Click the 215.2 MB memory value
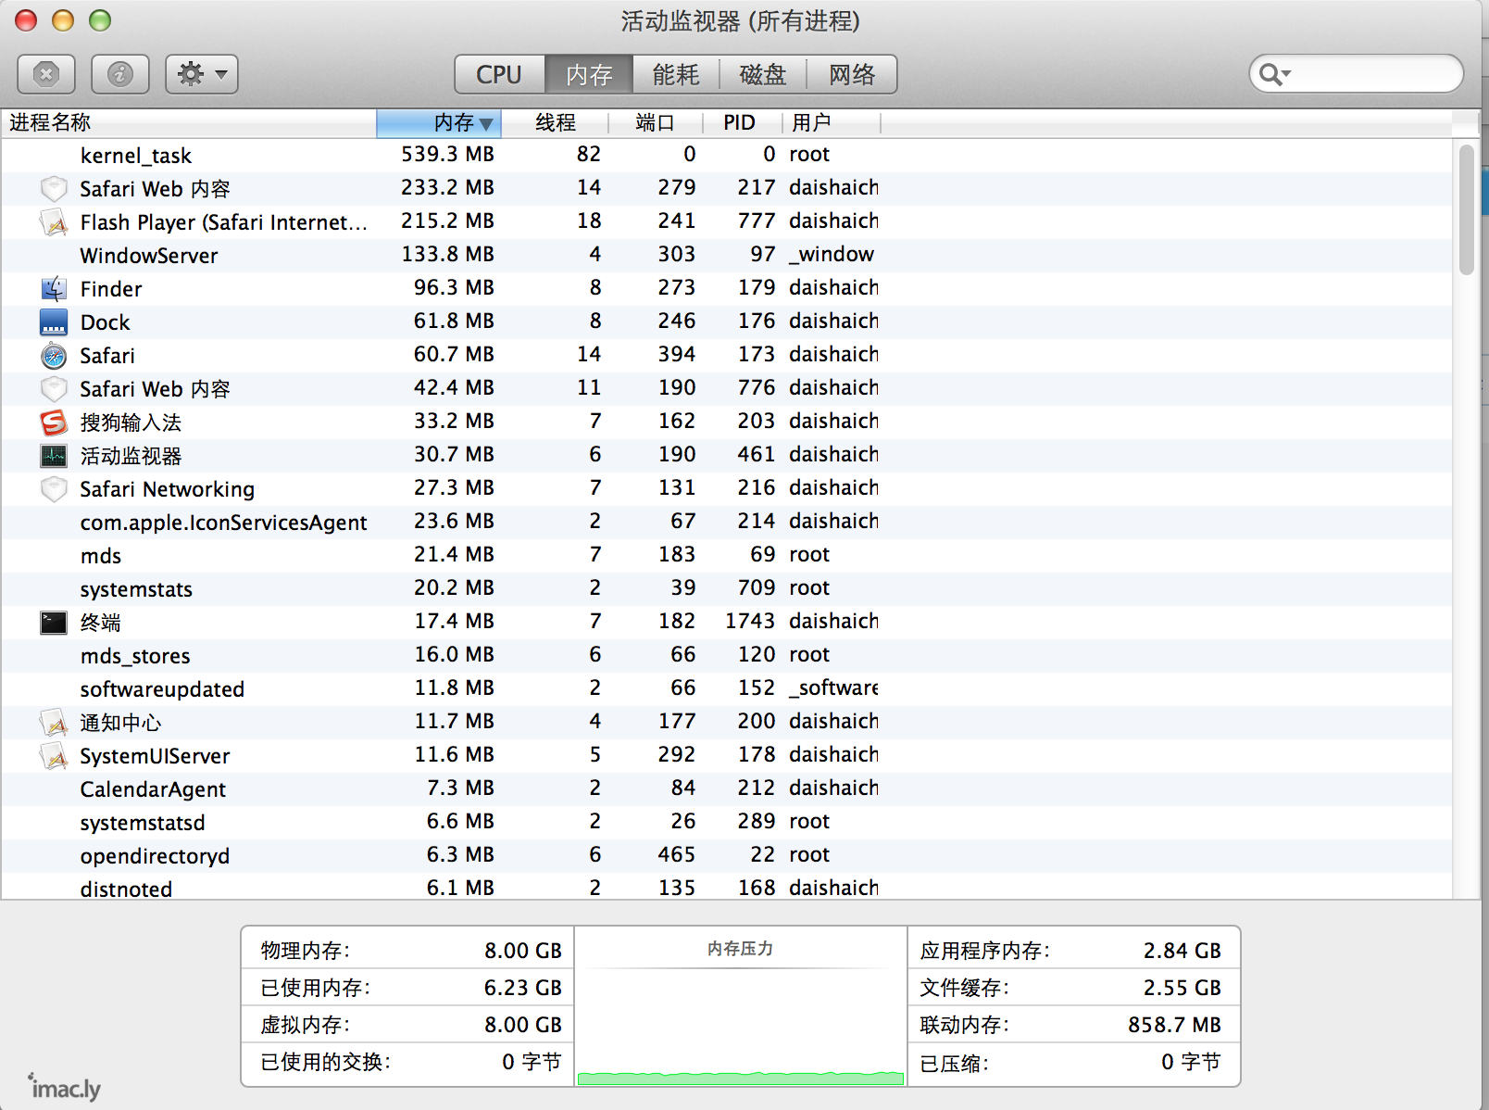 tap(447, 221)
